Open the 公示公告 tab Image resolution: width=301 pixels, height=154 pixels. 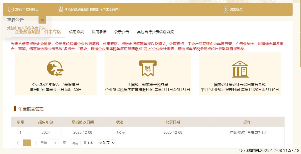point(121,32)
